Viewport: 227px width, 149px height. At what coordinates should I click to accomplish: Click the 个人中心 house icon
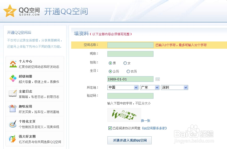13,64
